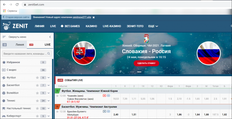Screen dimensions: 232x119
Task: Click the Волейбол ball icon
Action: click(x=4, y=93)
